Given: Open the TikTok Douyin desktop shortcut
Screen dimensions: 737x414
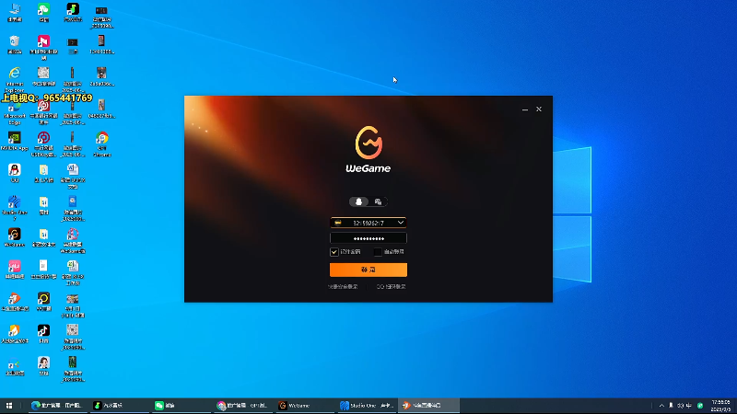Looking at the screenshot, I should tap(43, 333).
